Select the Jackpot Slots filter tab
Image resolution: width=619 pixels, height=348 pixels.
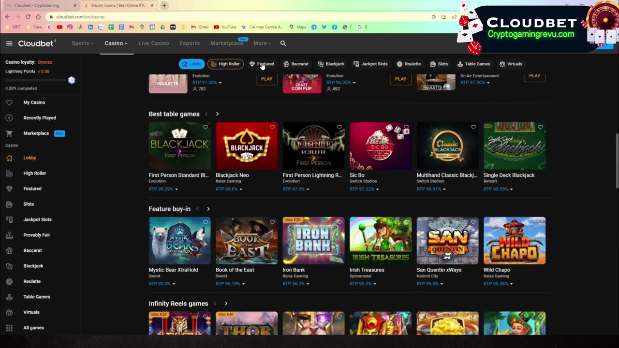[370, 64]
